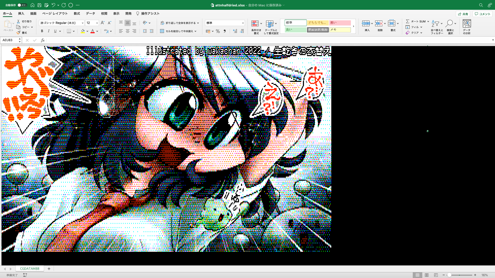
Task: Click Wrap Text (折り返して全体を表示する)
Action: pos(180,23)
